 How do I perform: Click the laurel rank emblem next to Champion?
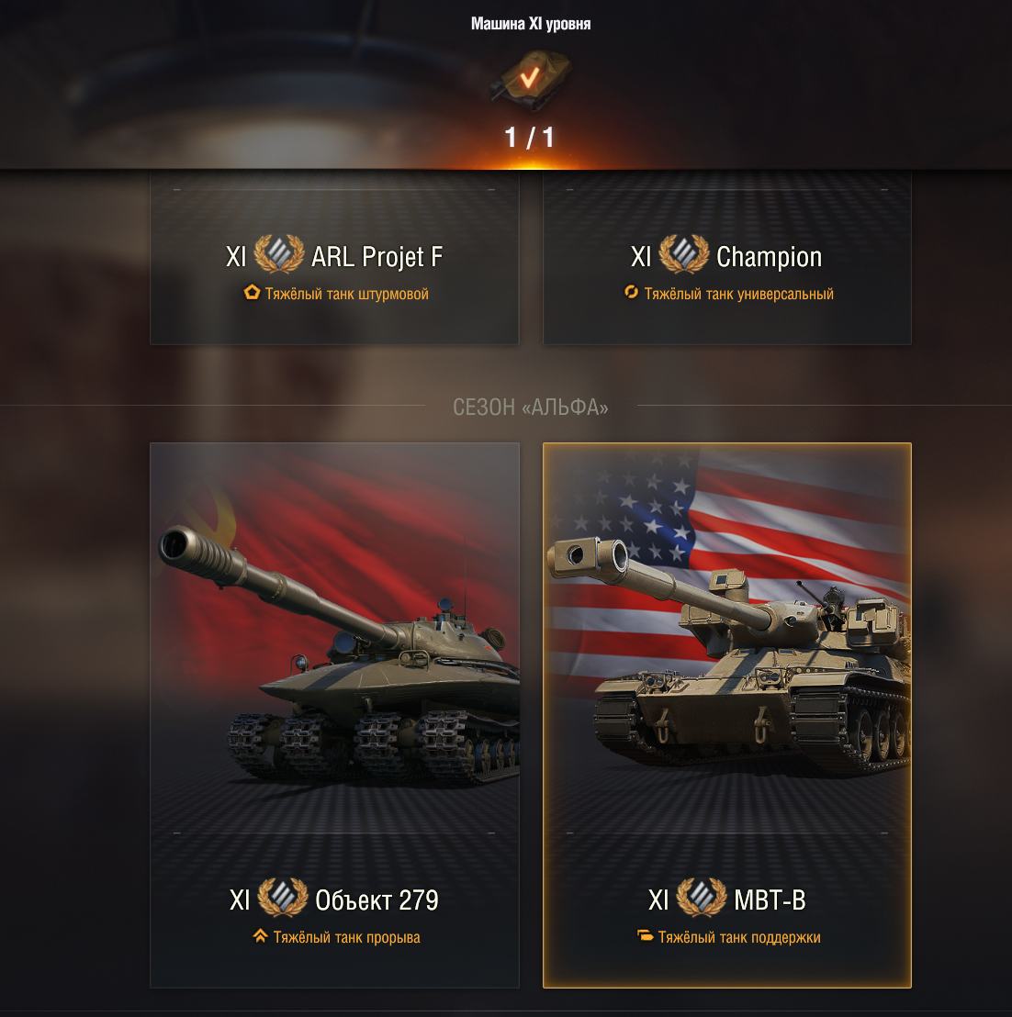pyautogui.click(x=684, y=253)
